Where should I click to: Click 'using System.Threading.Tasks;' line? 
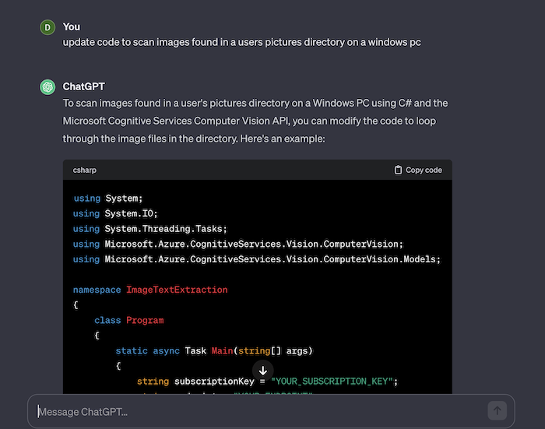point(150,229)
